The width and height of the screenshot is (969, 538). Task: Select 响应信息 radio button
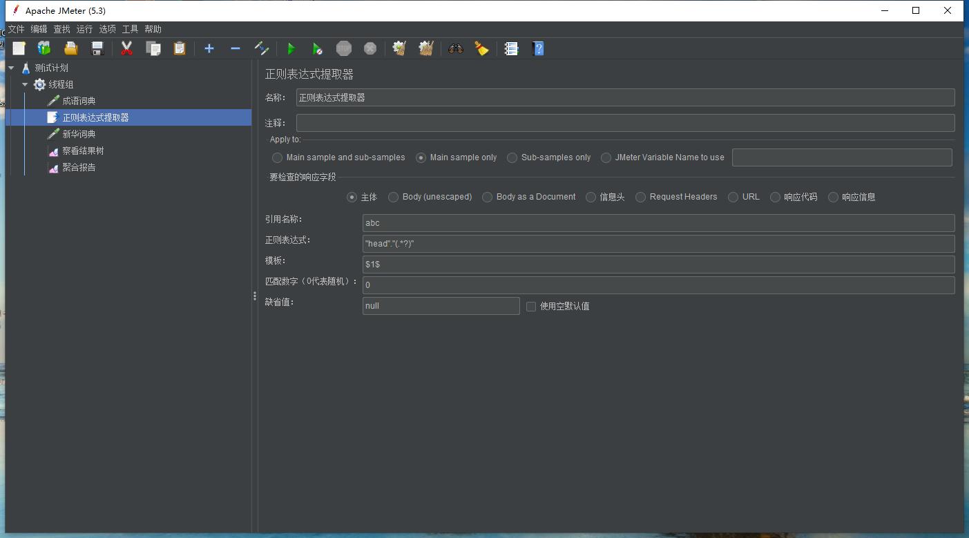coord(833,197)
